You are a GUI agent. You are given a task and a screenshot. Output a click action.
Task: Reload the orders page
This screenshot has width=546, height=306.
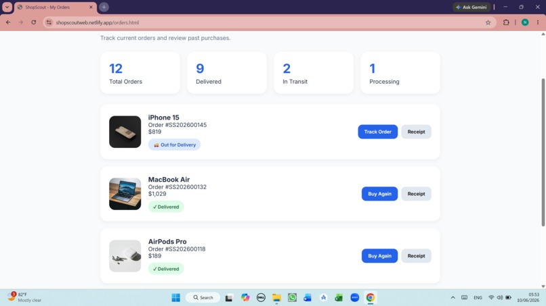point(34,22)
